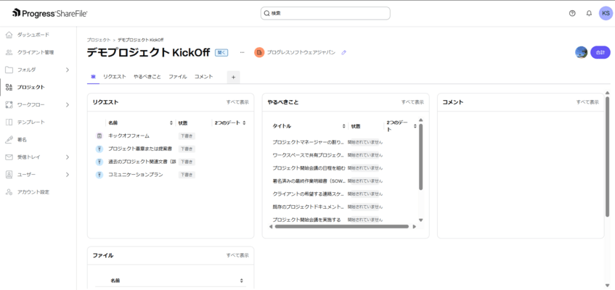The image size is (615, 290).
Task: Click into the 検索 search field
Action: click(325, 13)
